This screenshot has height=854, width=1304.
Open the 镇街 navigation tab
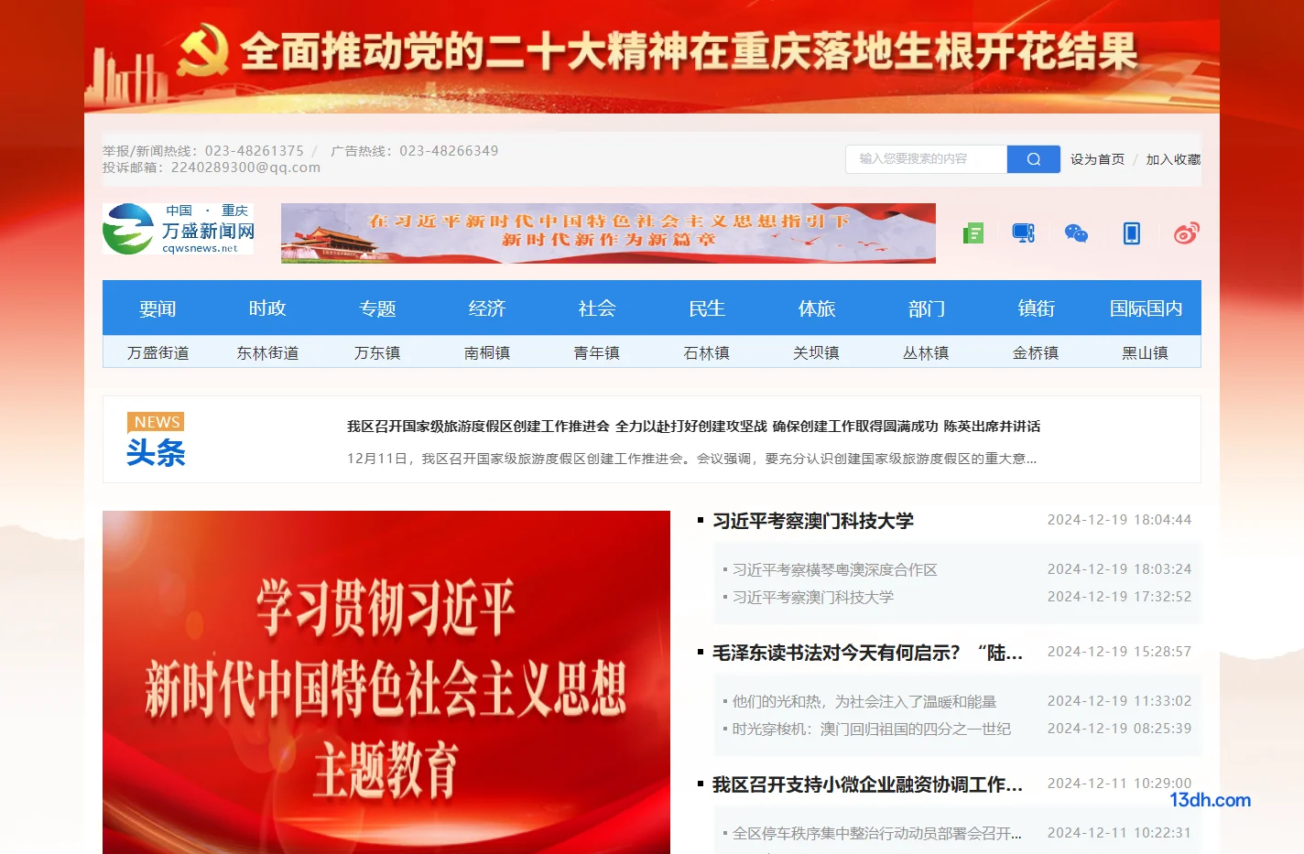click(x=1037, y=308)
